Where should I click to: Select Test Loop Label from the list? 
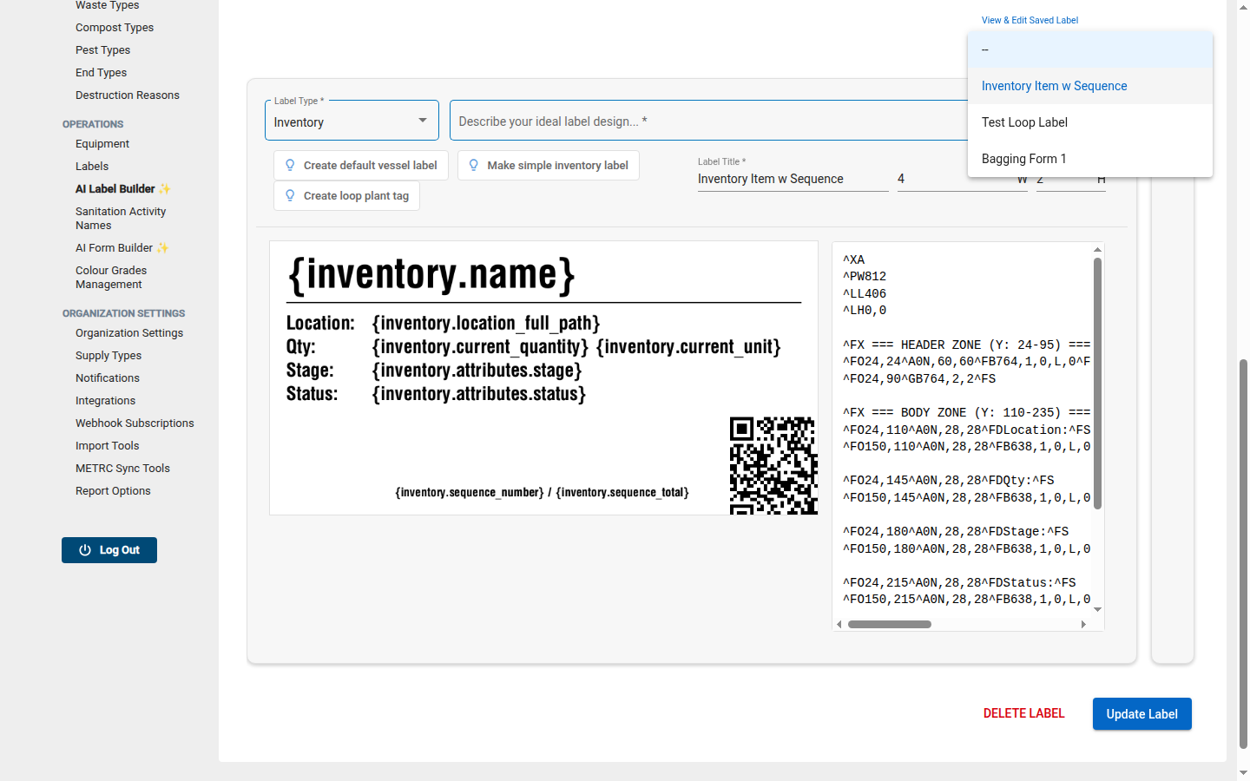(1090, 122)
